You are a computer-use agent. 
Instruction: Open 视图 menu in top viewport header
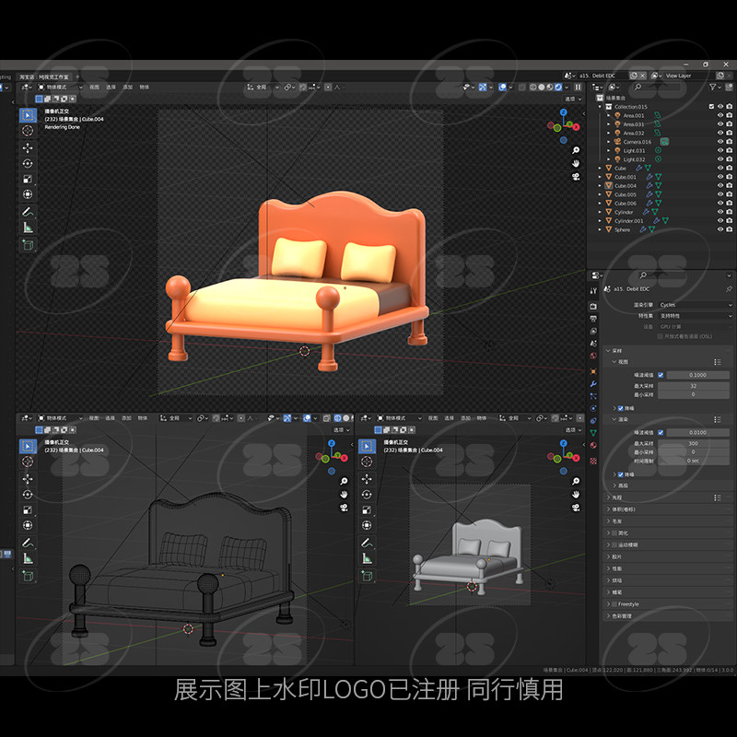click(95, 87)
